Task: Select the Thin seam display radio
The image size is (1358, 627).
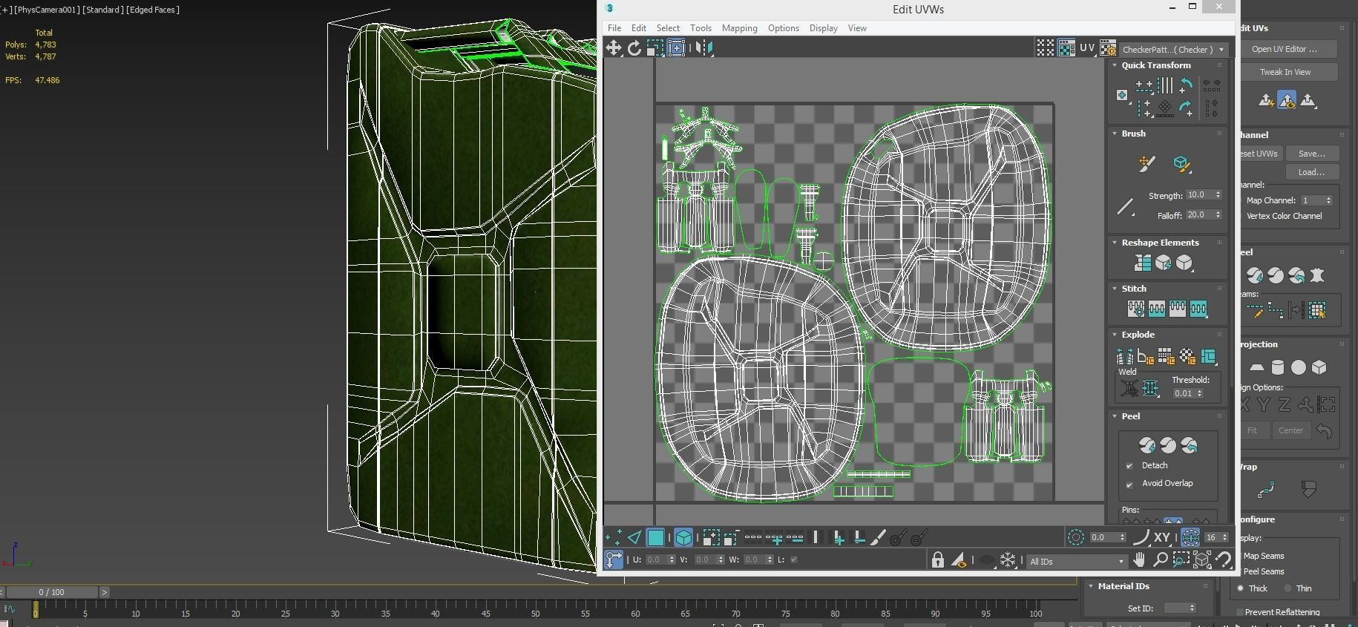Action: (1288, 588)
